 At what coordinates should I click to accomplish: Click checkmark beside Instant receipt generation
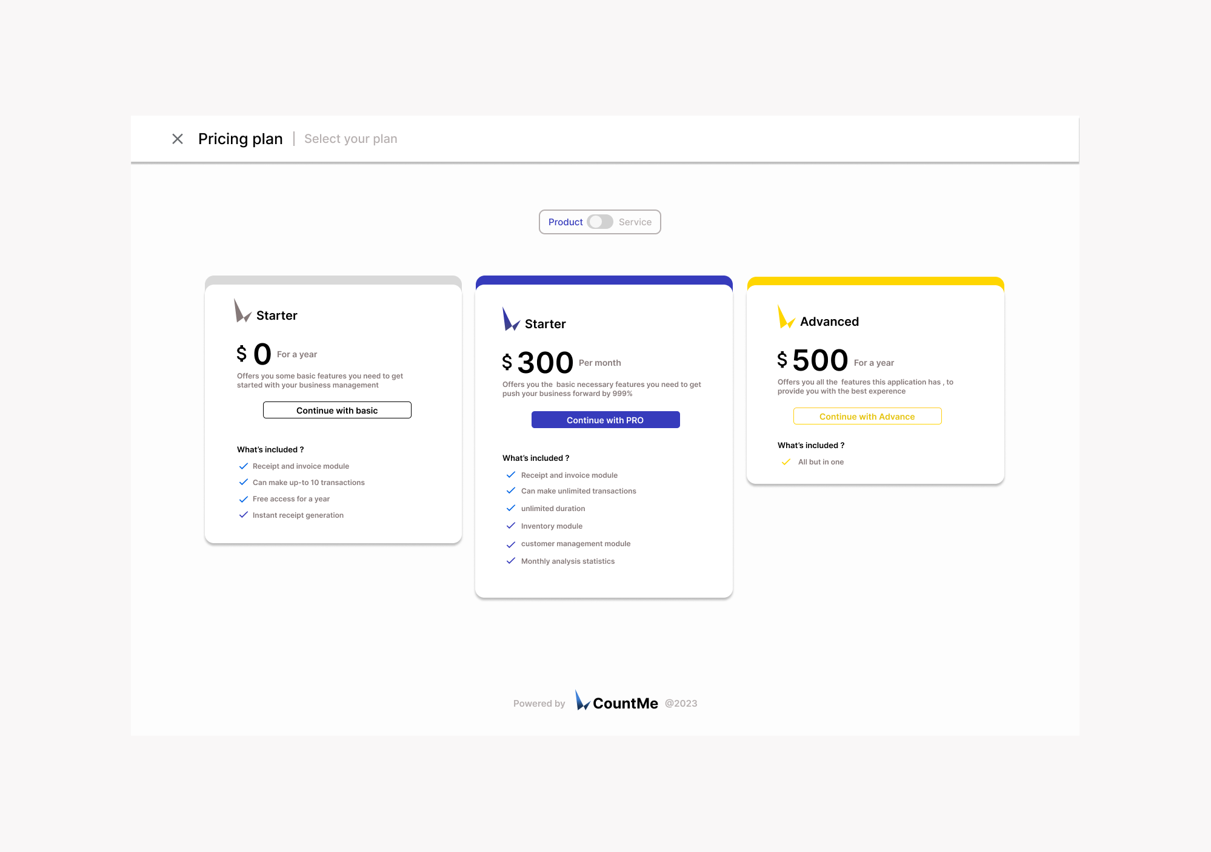[244, 515]
